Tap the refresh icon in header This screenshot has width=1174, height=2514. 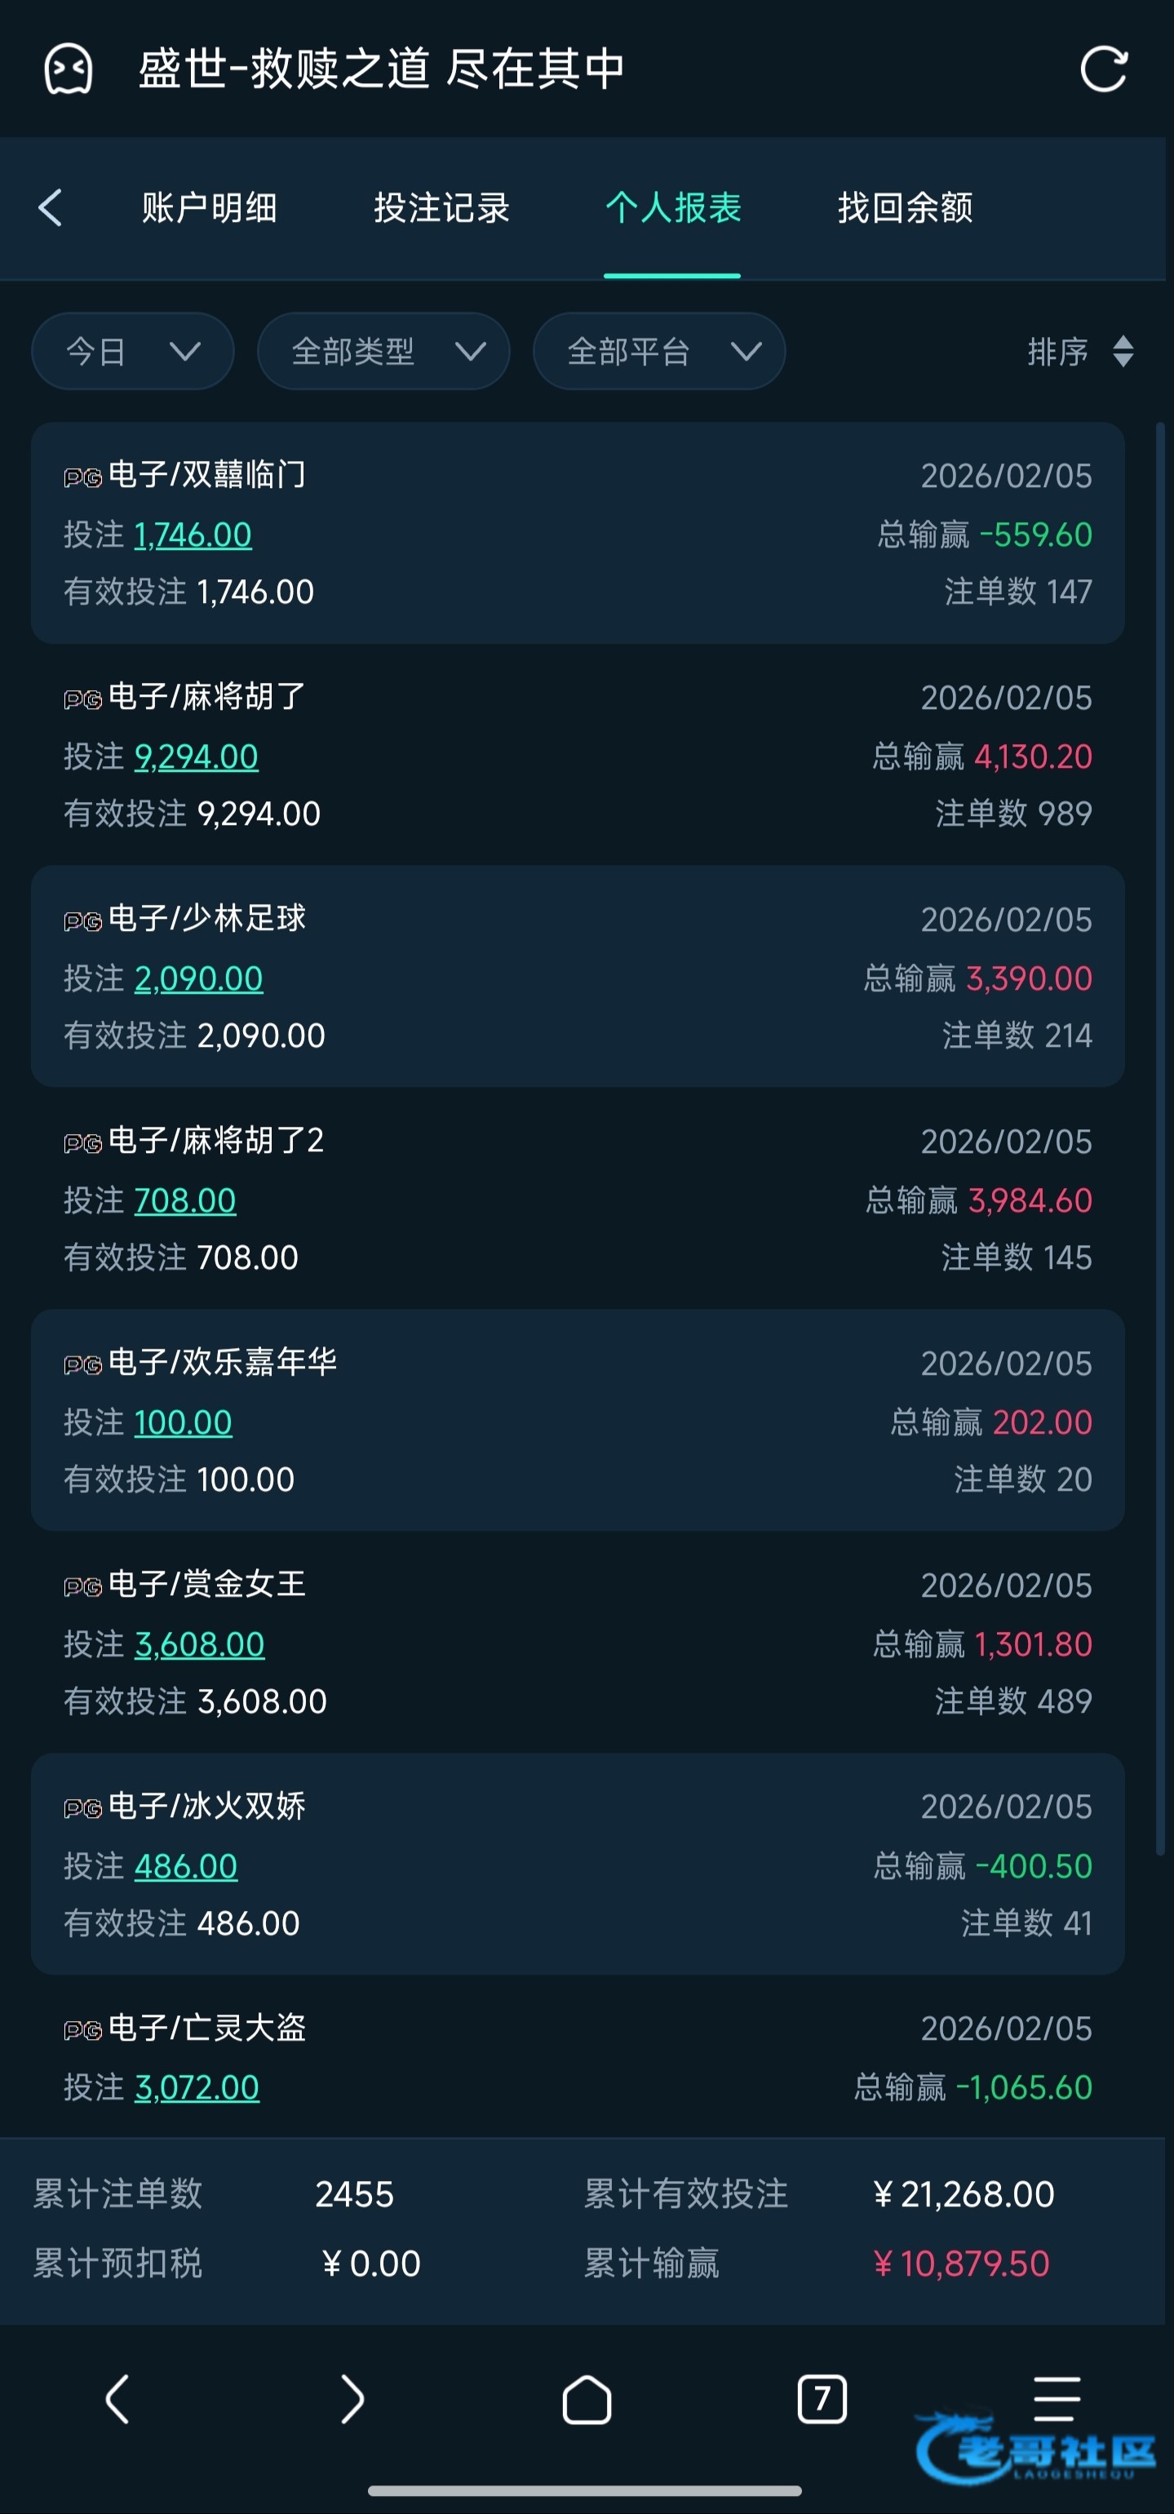[1104, 69]
